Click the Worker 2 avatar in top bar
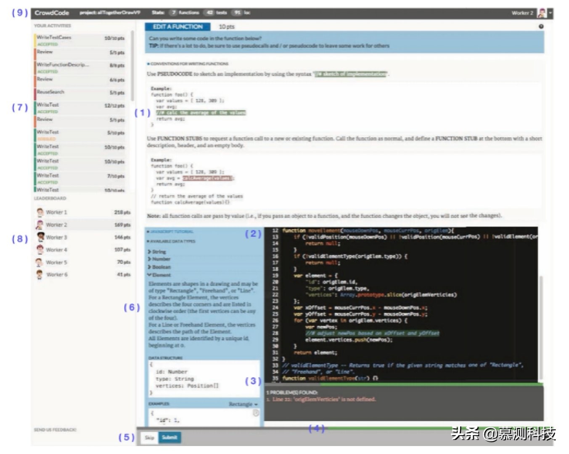569x454 pixels. [542, 13]
